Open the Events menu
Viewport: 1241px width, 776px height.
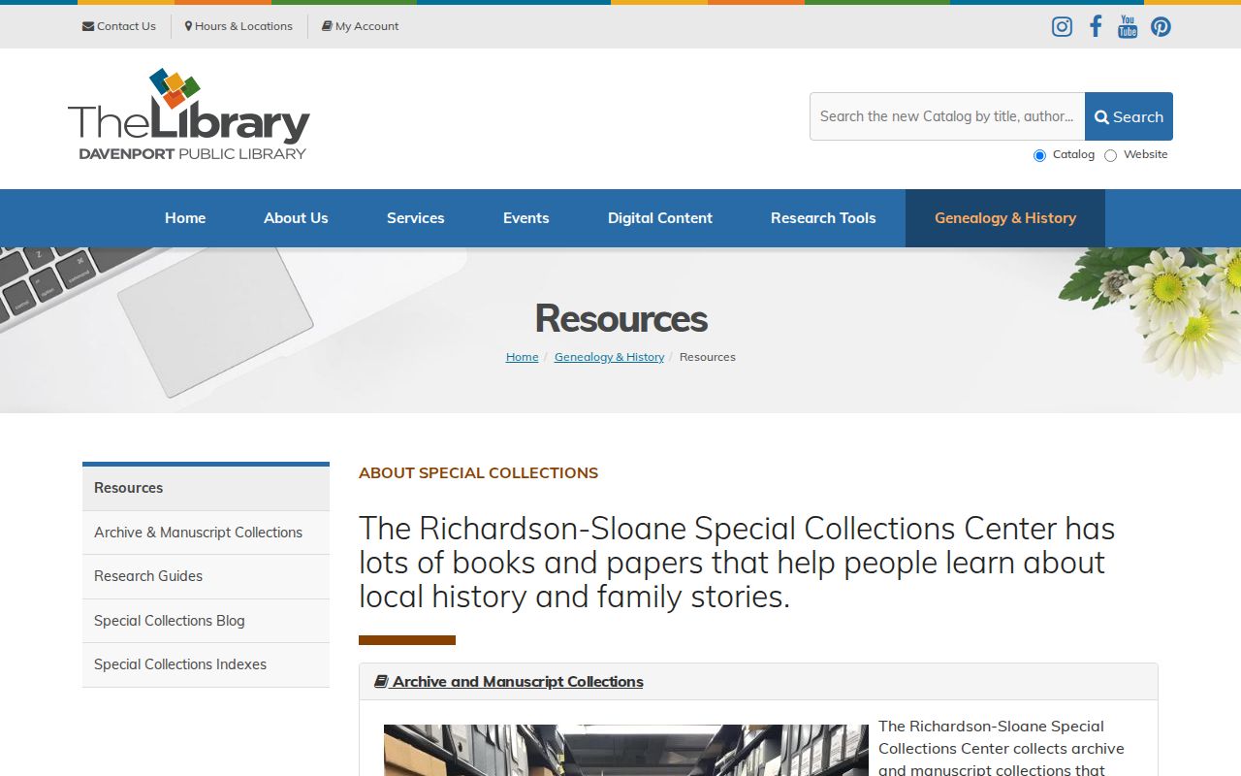pyautogui.click(x=526, y=218)
